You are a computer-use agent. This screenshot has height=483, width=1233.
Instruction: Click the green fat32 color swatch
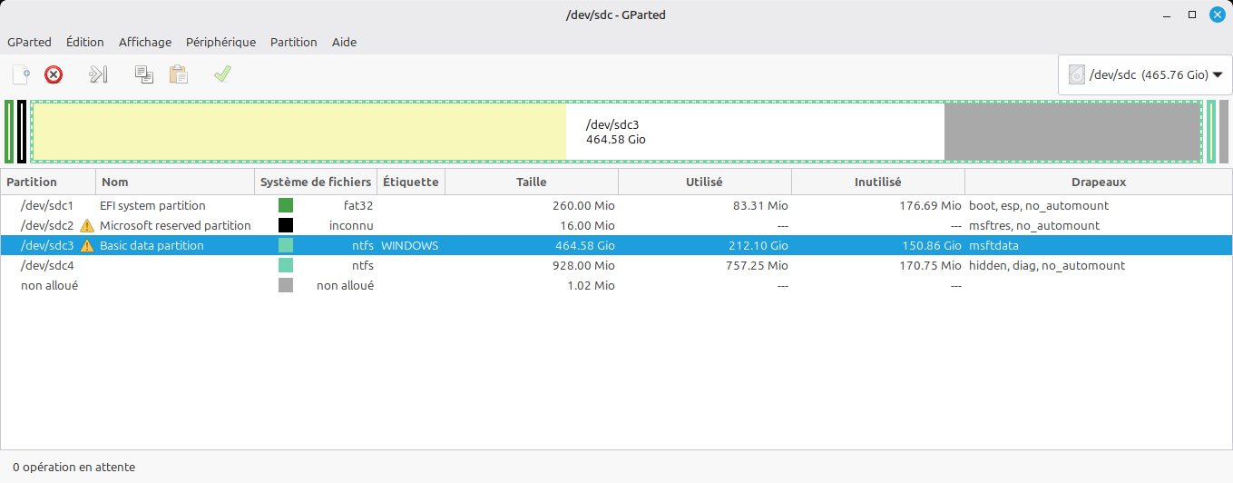click(286, 206)
